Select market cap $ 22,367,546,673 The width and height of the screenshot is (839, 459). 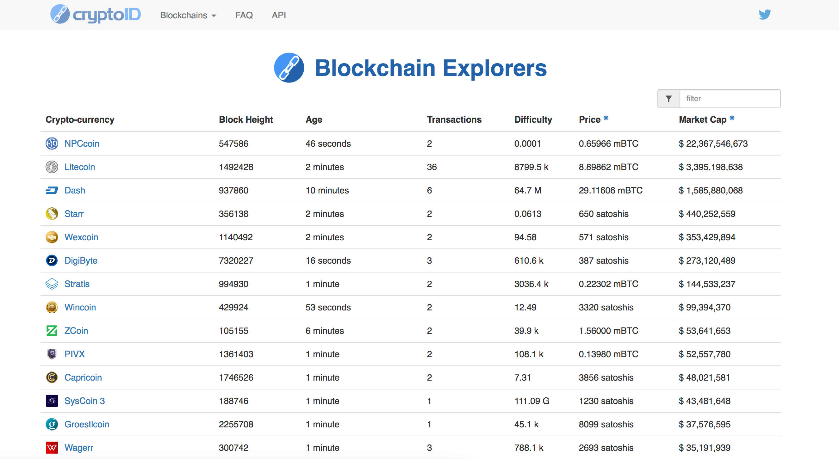[713, 144]
